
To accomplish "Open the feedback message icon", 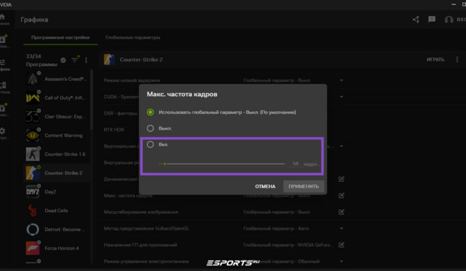I will coord(432,19).
